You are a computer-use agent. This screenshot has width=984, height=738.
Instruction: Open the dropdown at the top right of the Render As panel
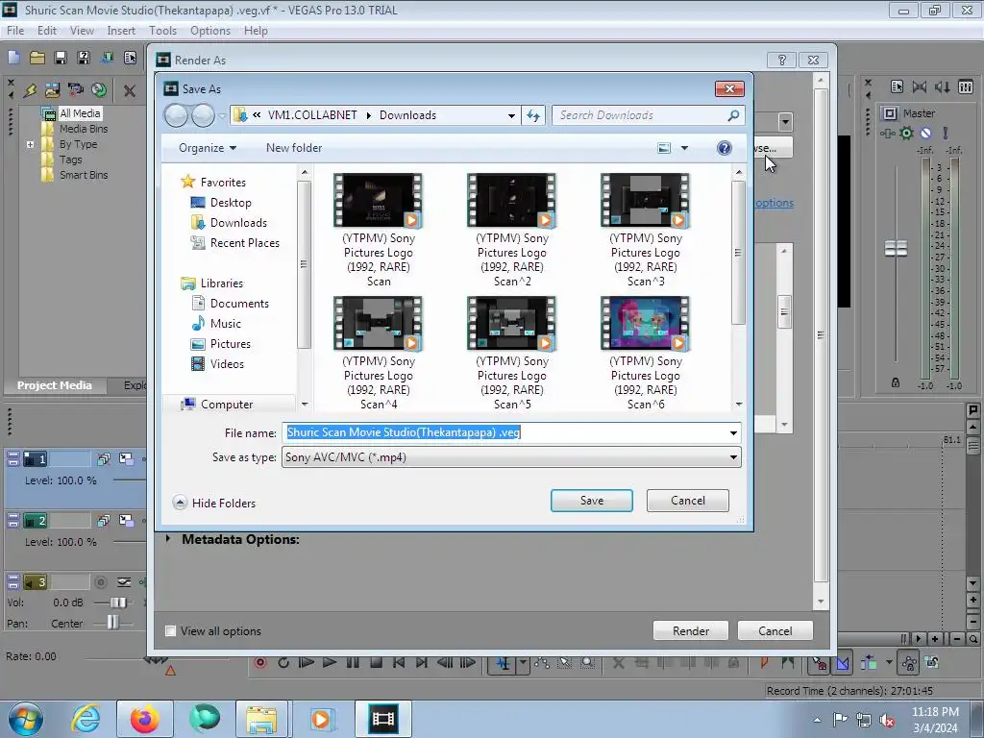[x=784, y=122]
